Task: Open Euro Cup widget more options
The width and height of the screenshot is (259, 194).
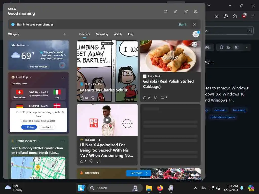Action: point(62,77)
